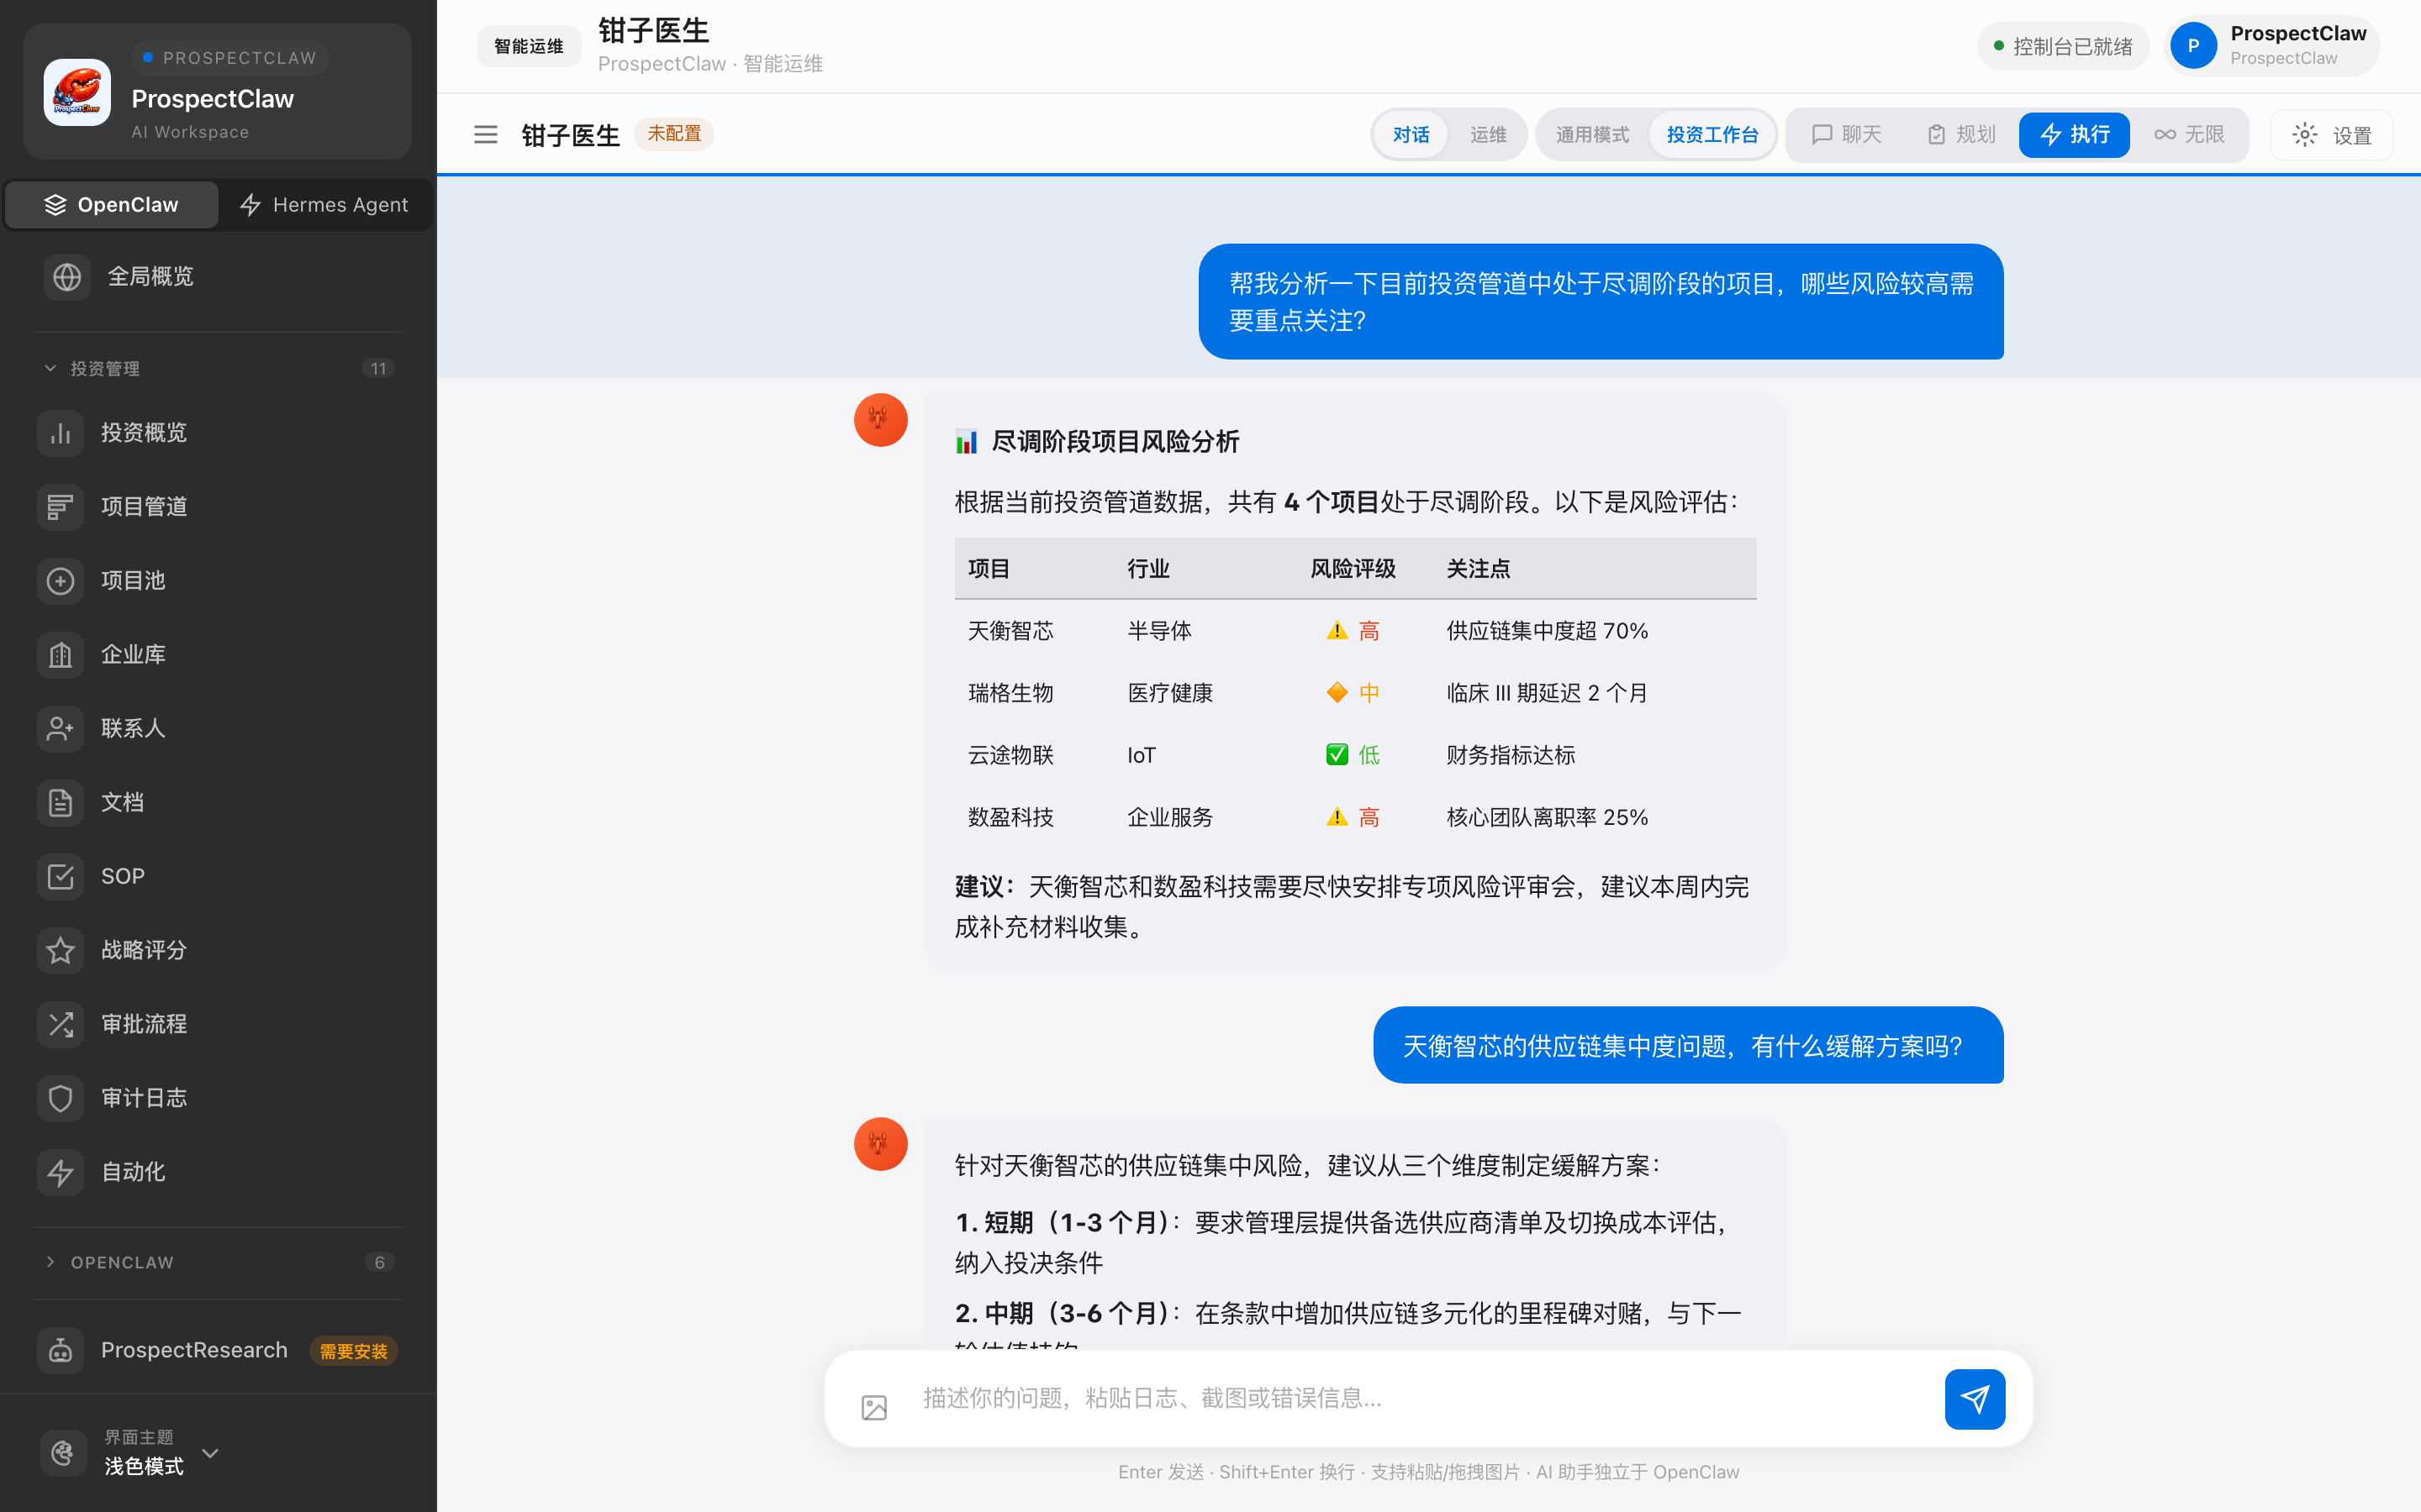Image resolution: width=2421 pixels, height=1512 pixels.
Task: Open the 界面主题 theme dropdown
Action: click(210, 1453)
